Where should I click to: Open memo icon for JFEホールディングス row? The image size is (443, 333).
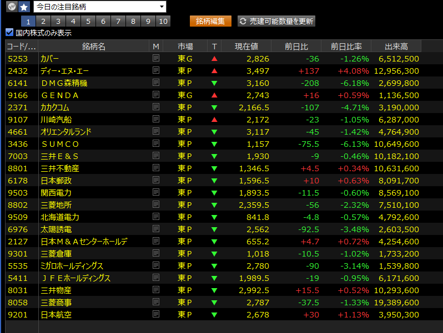[x=156, y=278]
